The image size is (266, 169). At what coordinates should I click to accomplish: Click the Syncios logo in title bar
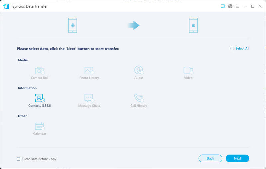[6, 6]
